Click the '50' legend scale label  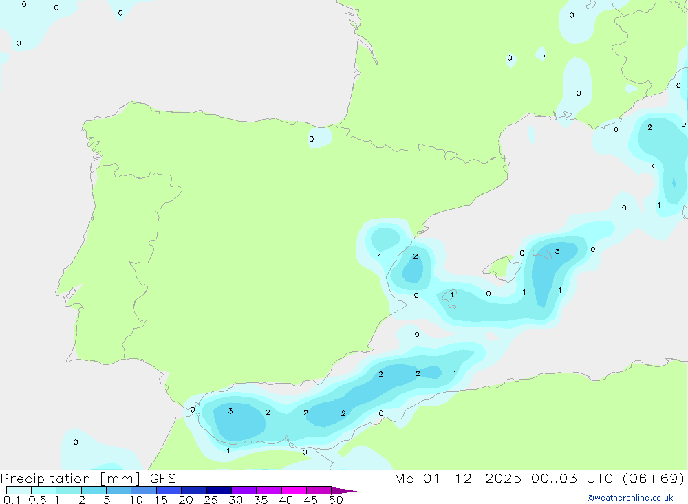tap(336, 500)
